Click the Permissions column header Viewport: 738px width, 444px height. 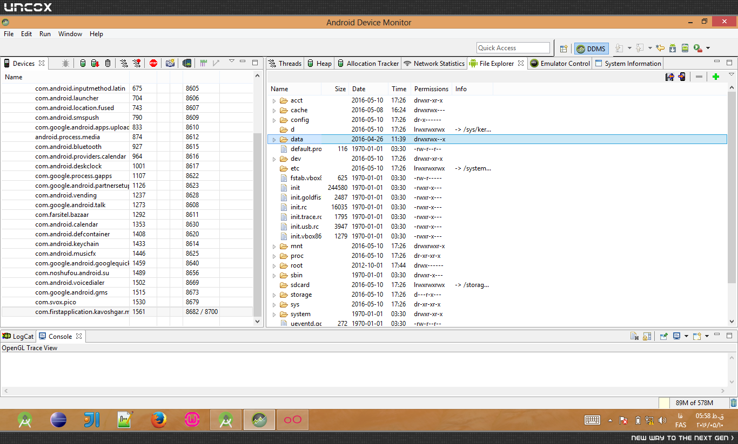pyautogui.click(x=431, y=89)
